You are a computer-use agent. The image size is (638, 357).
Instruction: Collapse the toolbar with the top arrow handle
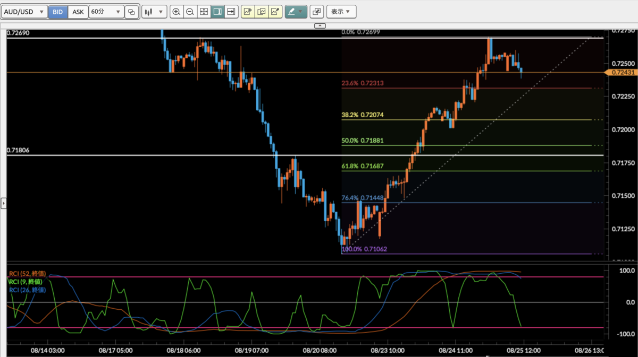[x=320, y=25]
